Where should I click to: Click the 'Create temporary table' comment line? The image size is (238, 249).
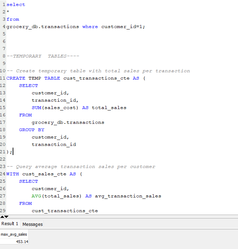tap(98, 71)
